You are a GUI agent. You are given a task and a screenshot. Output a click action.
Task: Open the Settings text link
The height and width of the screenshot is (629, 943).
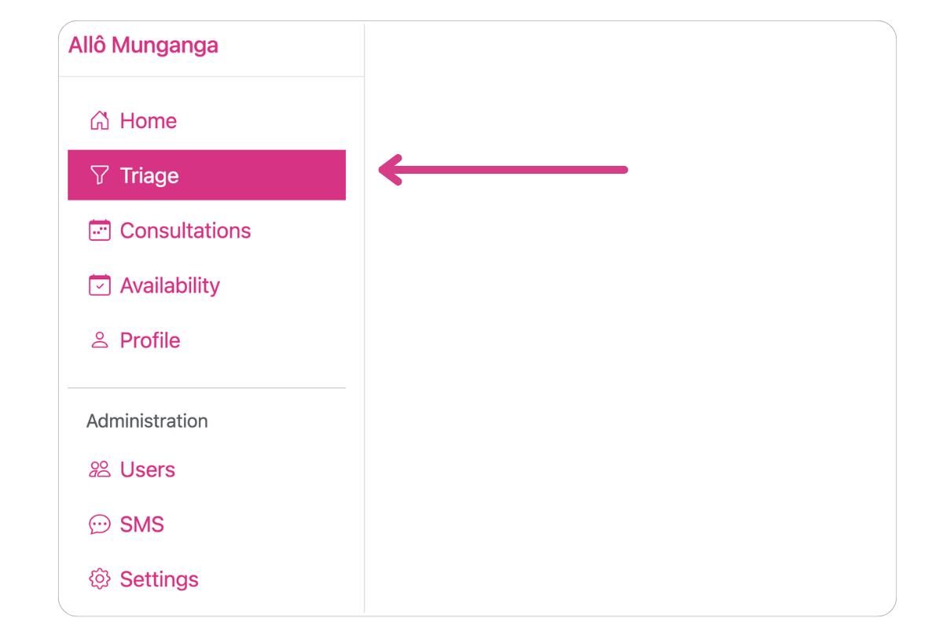pyautogui.click(x=160, y=579)
